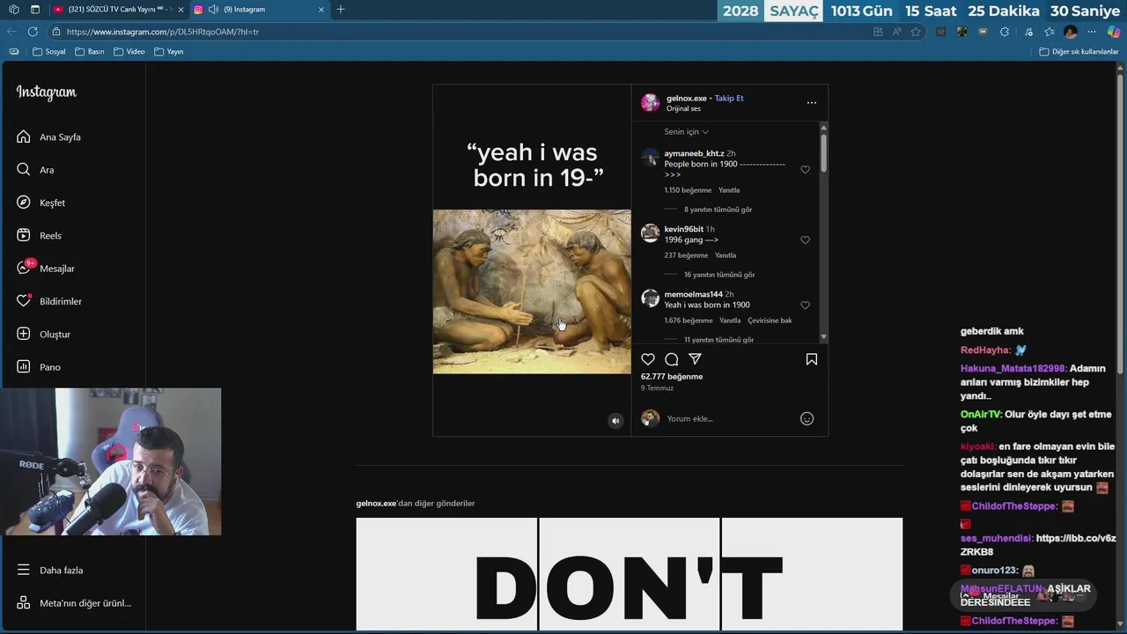Like the post with heart icon
1127x634 pixels.
(648, 359)
